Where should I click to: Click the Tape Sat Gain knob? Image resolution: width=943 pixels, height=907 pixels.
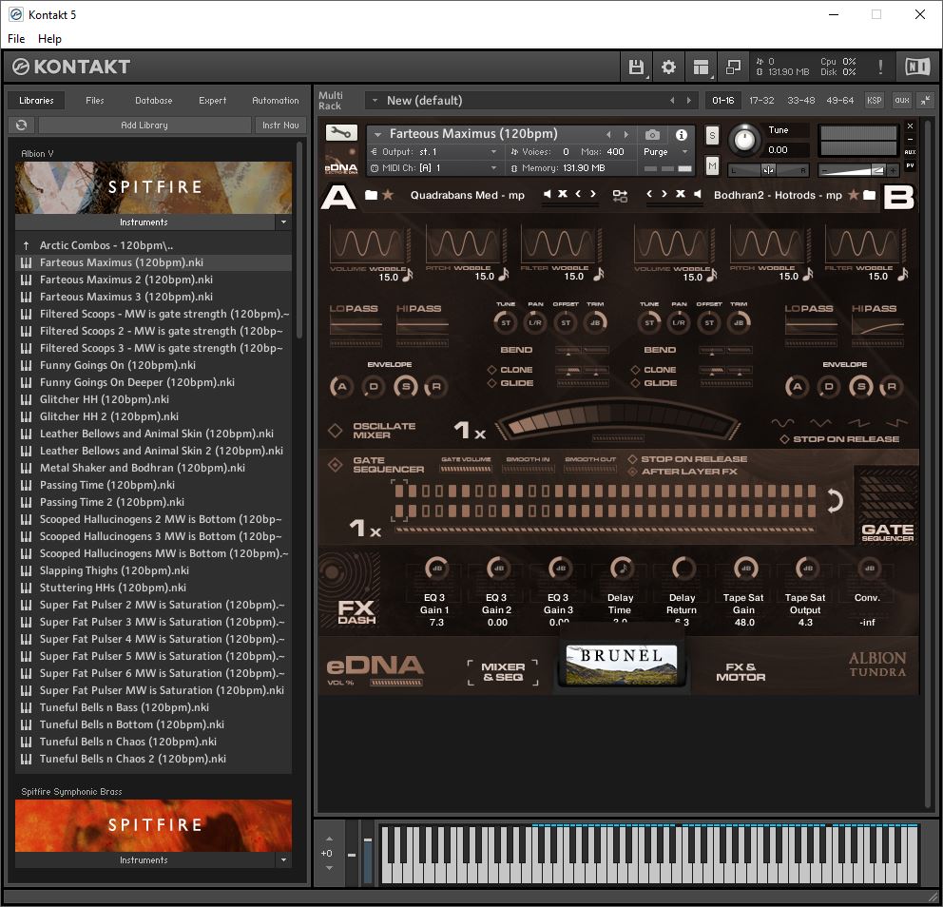(745, 569)
